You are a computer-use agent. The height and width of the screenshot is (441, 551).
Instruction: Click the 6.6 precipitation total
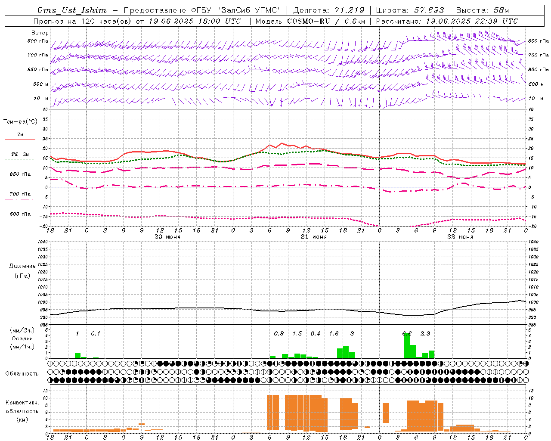click(407, 334)
